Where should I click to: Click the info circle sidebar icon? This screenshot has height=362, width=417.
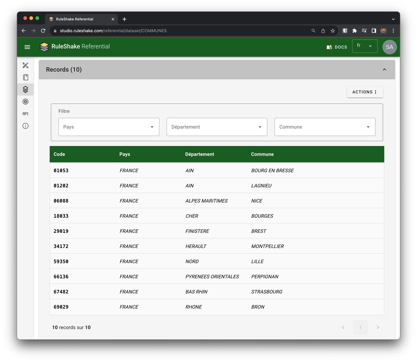pos(25,126)
